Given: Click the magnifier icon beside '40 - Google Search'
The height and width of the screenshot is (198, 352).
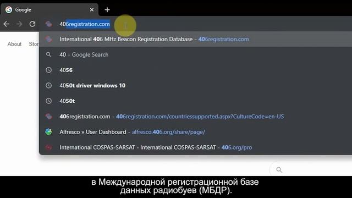Looking at the screenshot, I should point(48,54).
